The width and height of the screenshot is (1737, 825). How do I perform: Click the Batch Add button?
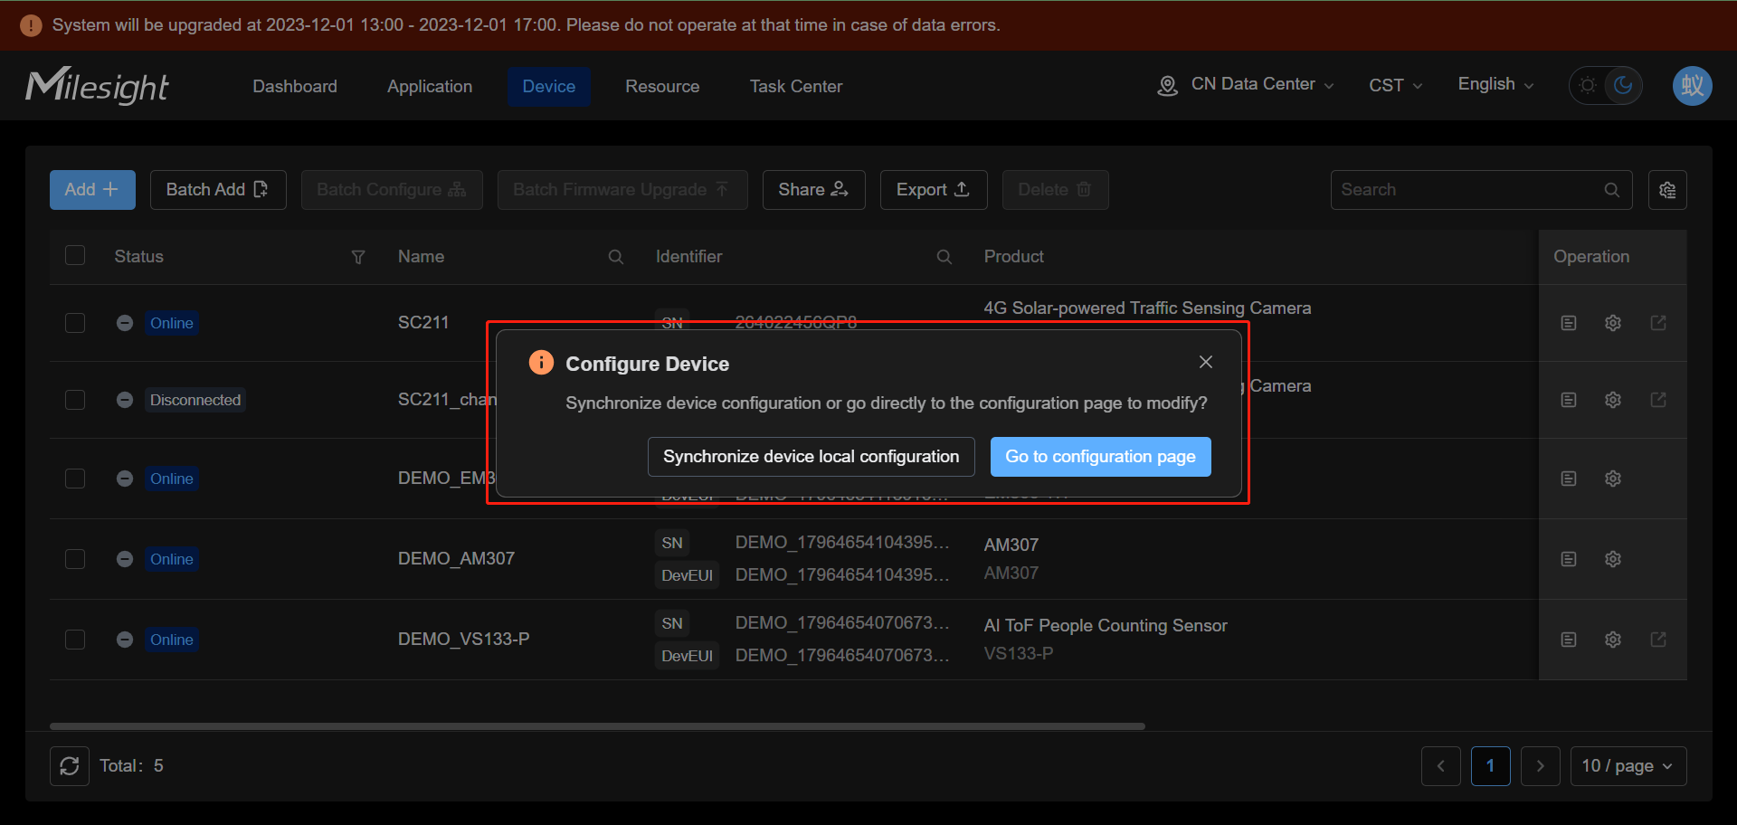coord(218,190)
